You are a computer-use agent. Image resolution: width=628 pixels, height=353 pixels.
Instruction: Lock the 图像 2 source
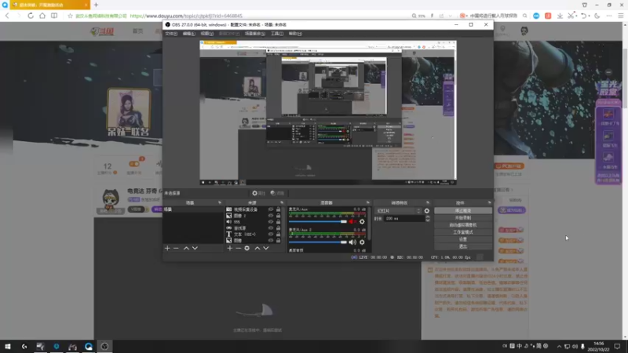(x=279, y=216)
